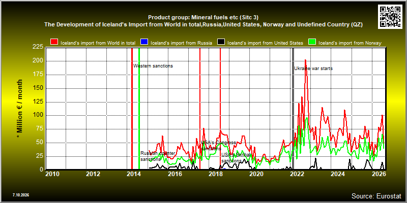
Task: Click the red 2022 peak near 200
Action: pyautogui.click(x=306, y=60)
